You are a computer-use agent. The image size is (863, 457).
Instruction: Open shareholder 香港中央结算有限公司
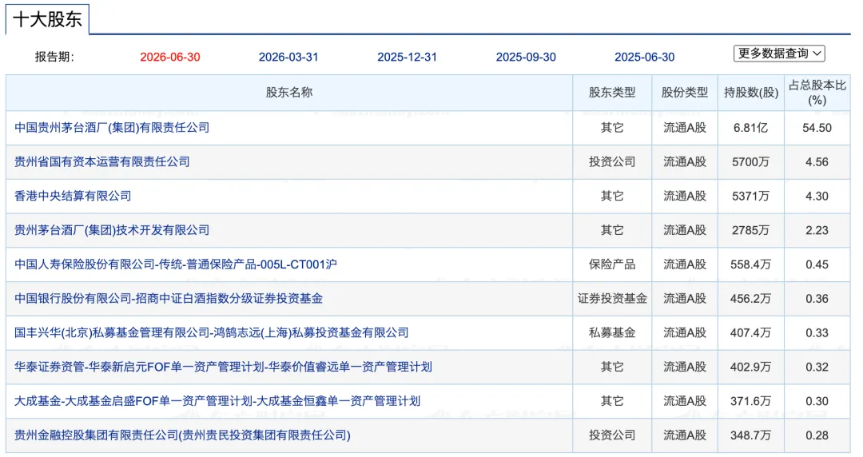[x=73, y=196]
